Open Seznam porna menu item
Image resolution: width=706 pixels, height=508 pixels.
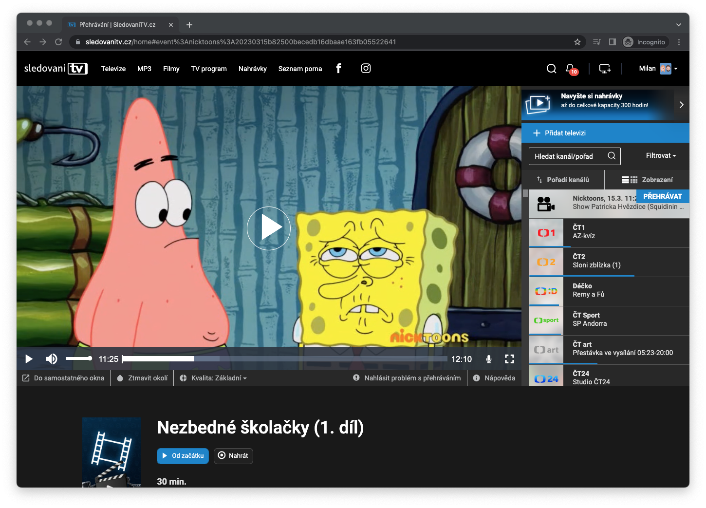point(300,69)
